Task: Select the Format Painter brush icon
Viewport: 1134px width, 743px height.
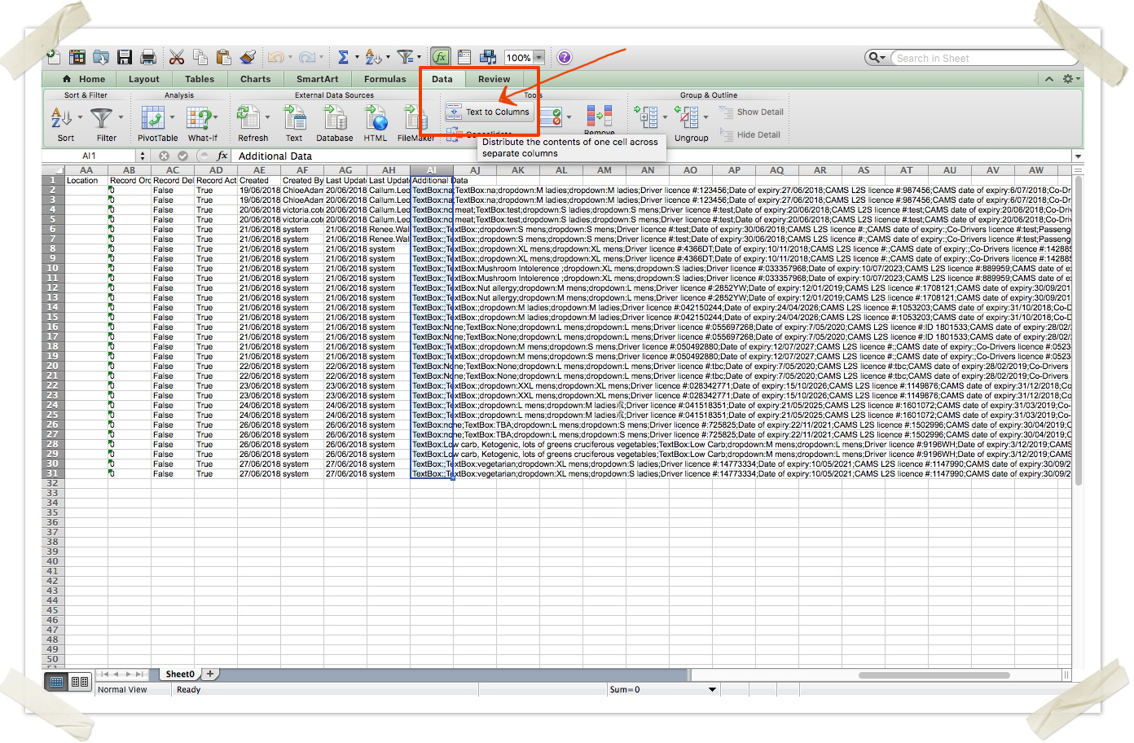Action: click(248, 57)
